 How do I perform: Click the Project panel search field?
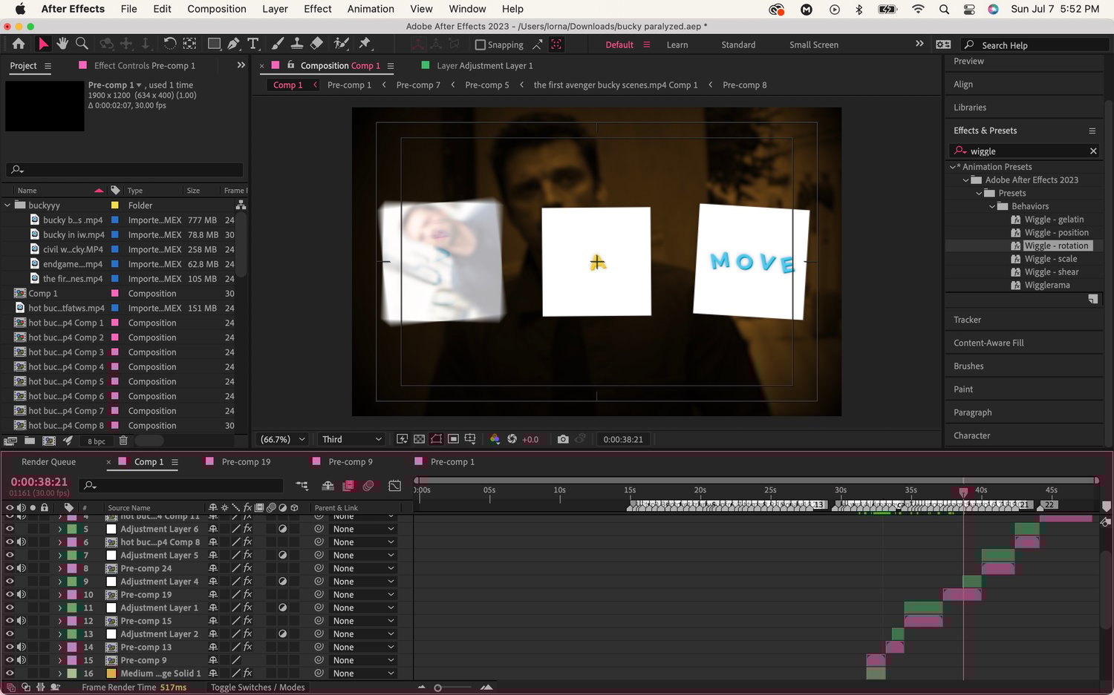click(125, 170)
